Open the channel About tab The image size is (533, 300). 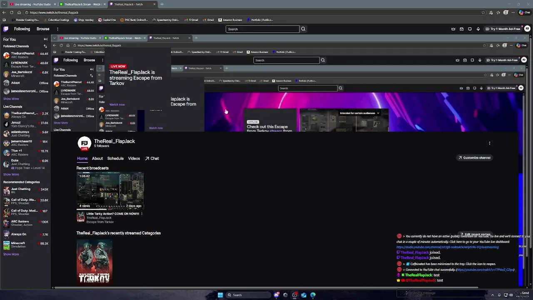point(97,158)
